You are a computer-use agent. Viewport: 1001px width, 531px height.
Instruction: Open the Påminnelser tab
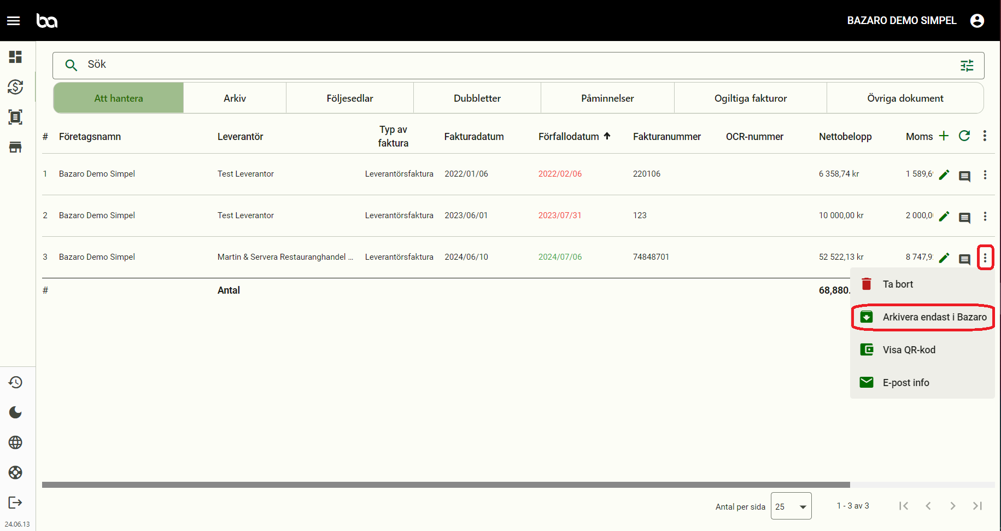pos(607,98)
